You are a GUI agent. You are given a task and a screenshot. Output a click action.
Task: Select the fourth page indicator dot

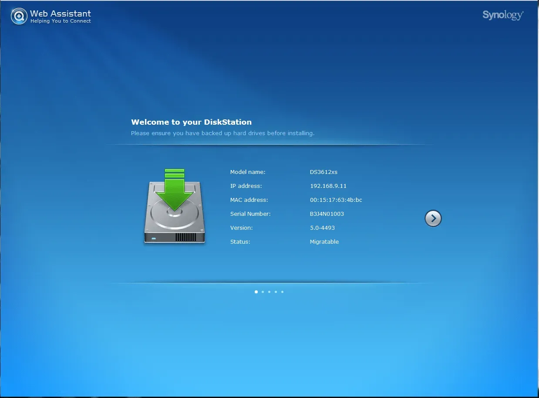276,292
